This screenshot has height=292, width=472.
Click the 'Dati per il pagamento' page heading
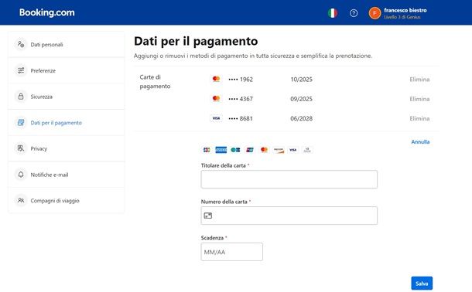pos(196,41)
